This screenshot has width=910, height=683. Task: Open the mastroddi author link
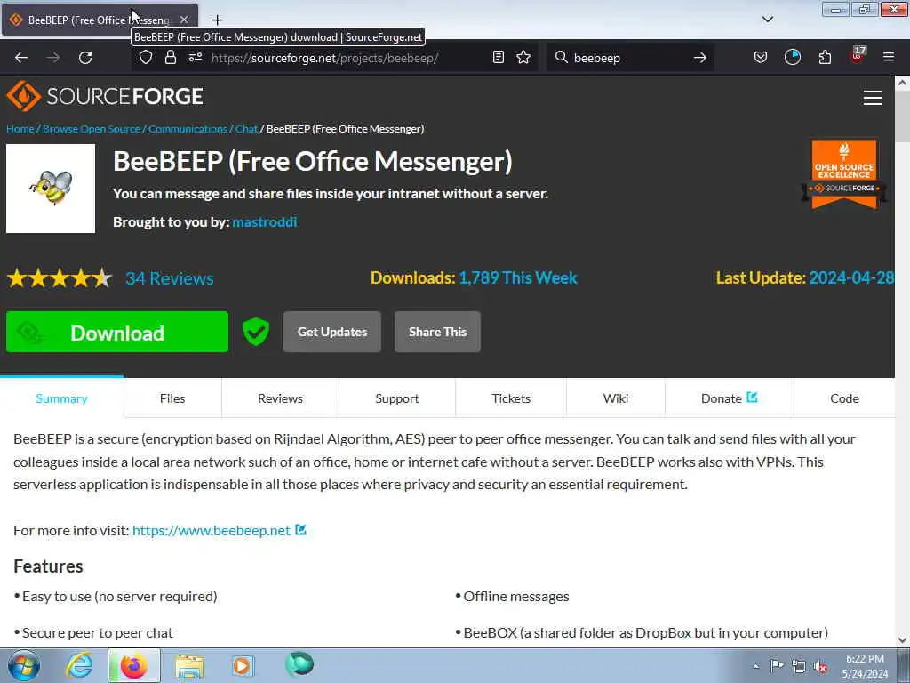[x=265, y=221]
